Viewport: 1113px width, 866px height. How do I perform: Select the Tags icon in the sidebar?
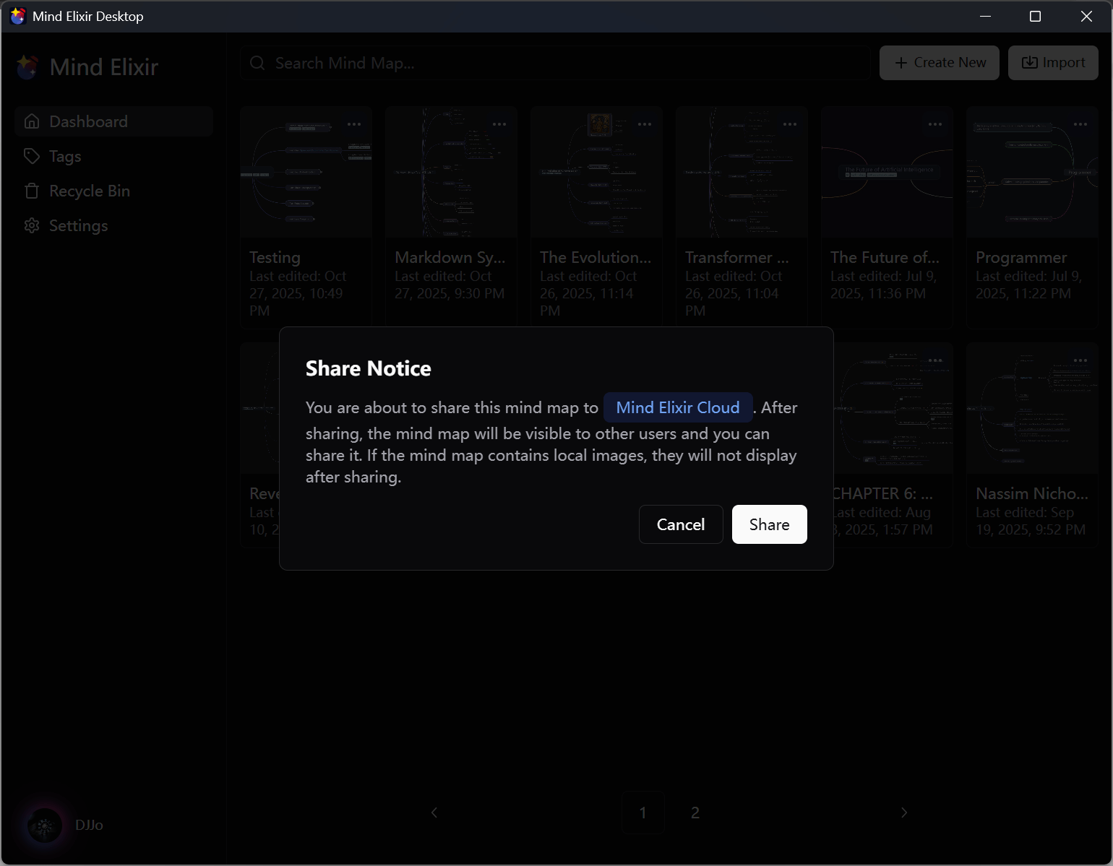click(32, 156)
